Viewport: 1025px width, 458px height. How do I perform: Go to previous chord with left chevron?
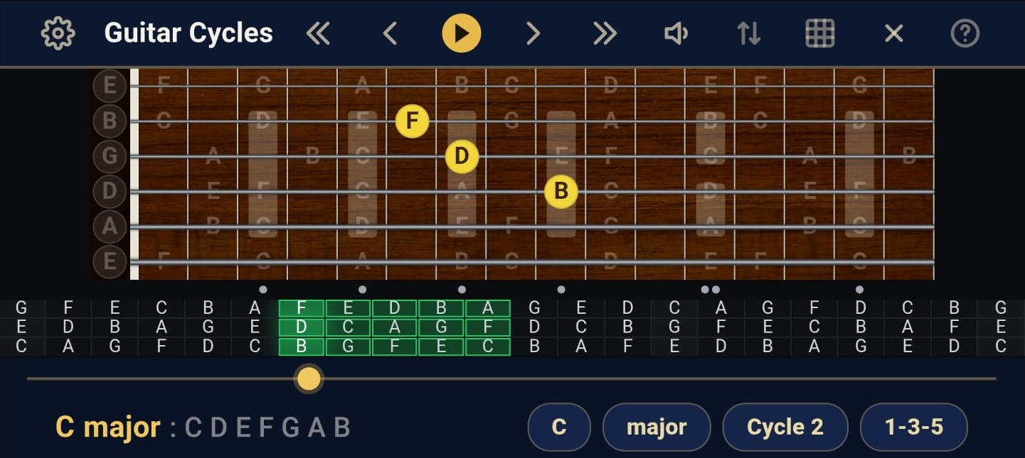389,33
